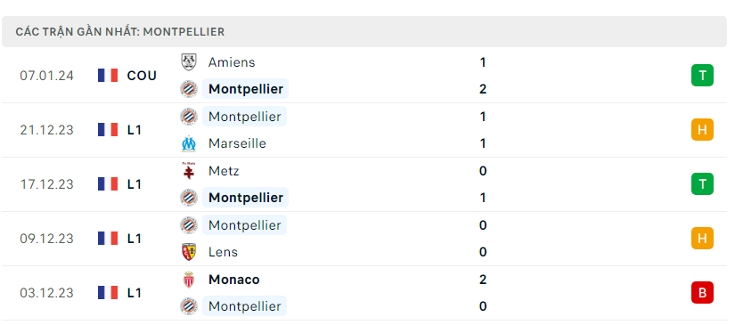Click Montpellier crest in the Amiens match
Image resolution: width=735 pixels, height=325 pixels.
pos(189,89)
